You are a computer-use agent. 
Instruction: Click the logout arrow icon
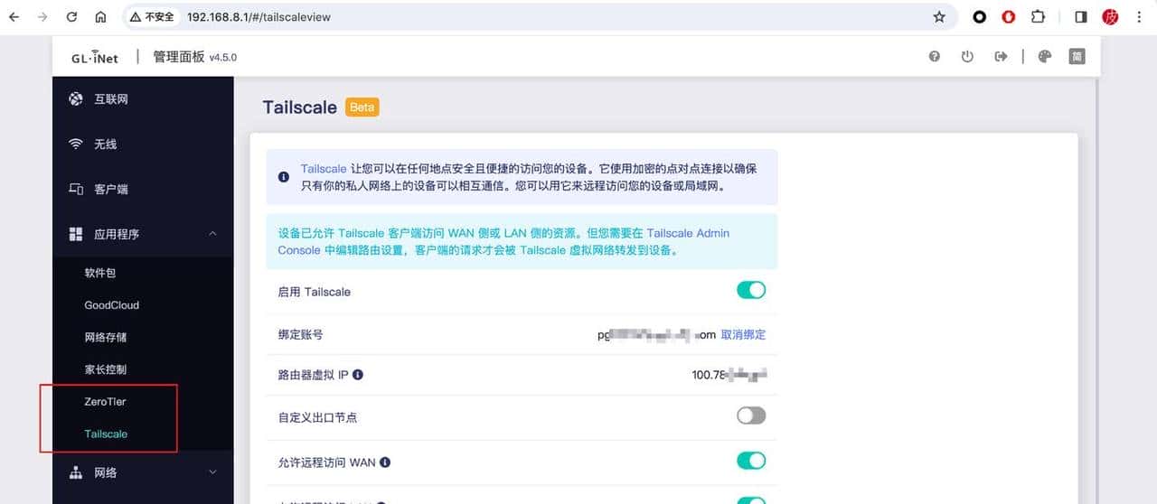[1001, 56]
